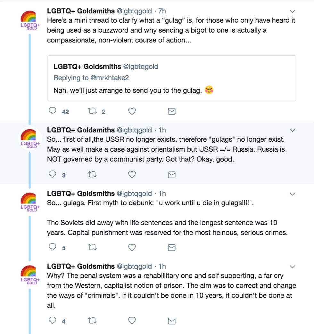314x334 pixels.
Task: Like the tweet about clarifying what a gulag is
Action: tap(132, 111)
